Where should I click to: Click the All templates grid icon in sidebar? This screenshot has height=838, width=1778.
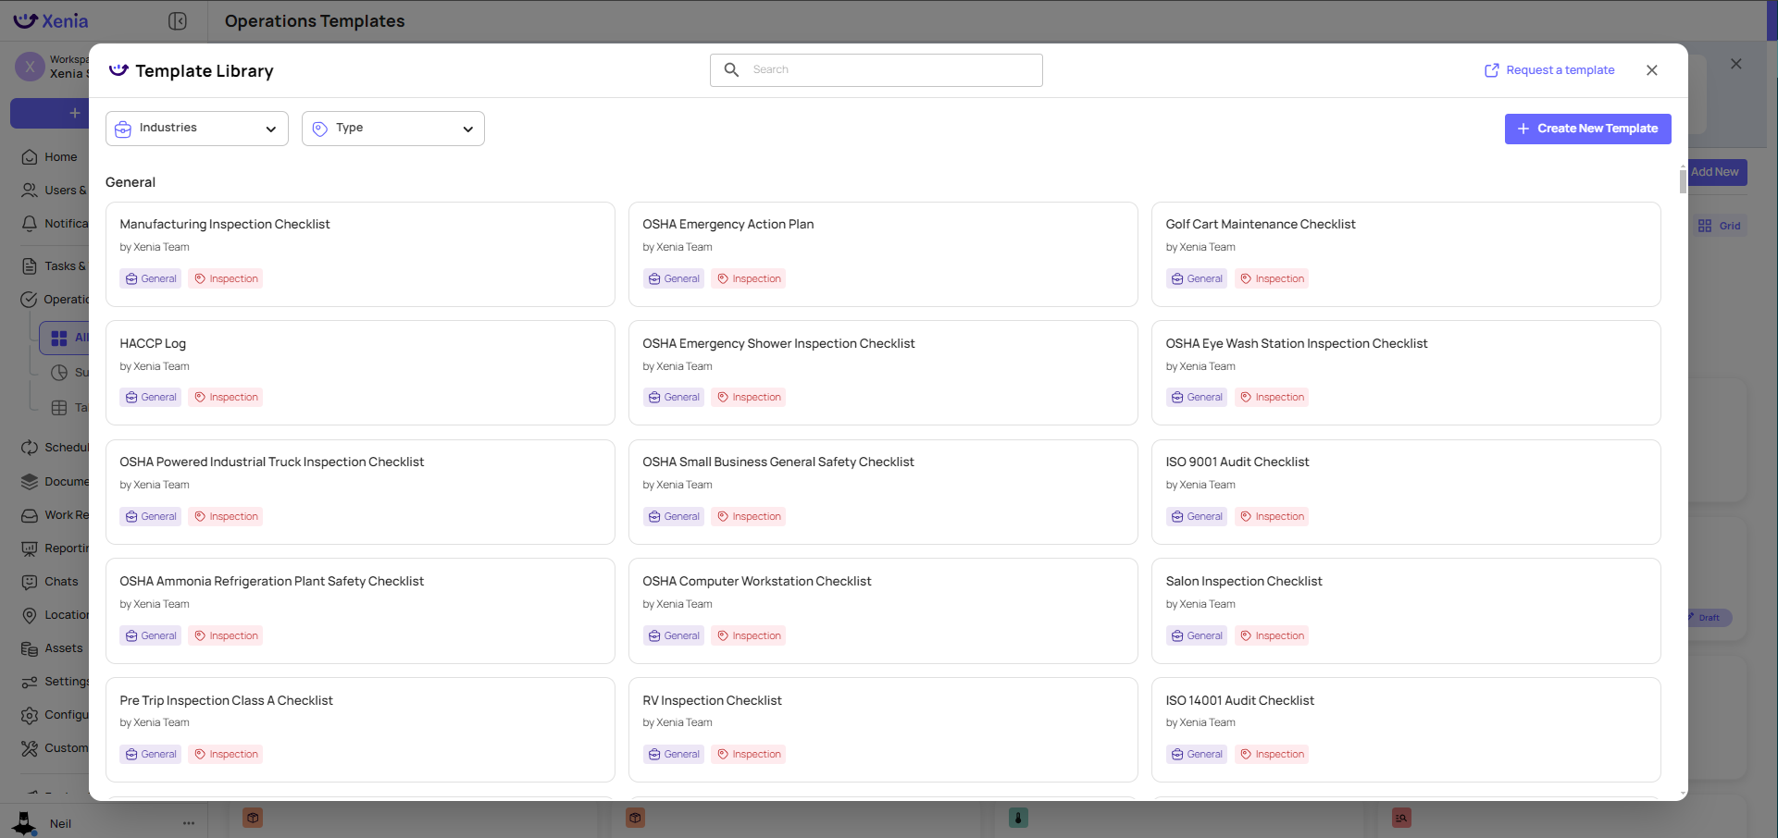pos(59,339)
